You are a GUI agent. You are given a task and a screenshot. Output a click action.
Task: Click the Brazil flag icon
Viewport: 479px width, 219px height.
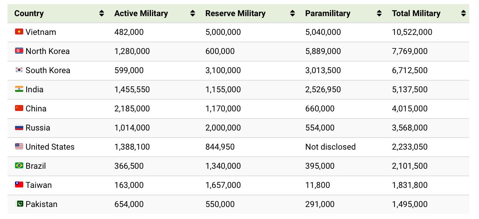pos(19,166)
